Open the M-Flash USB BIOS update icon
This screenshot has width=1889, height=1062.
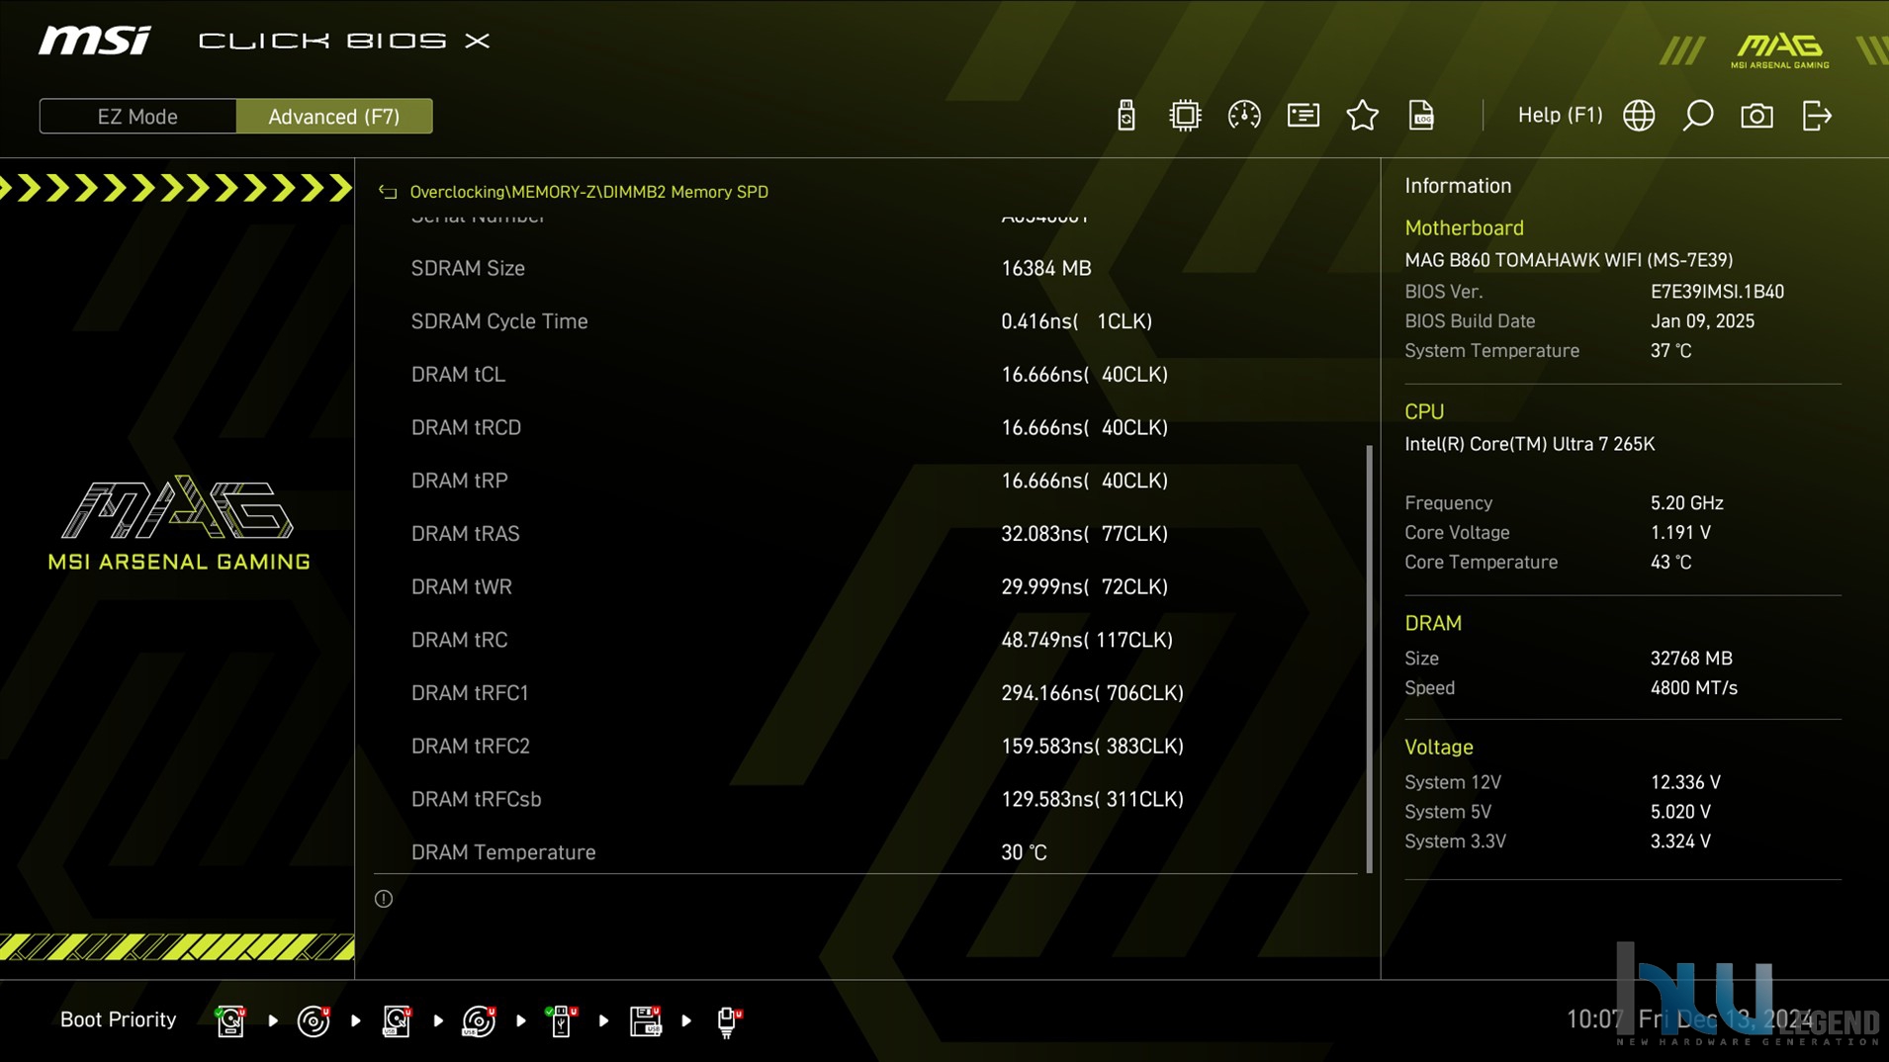click(1125, 116)
